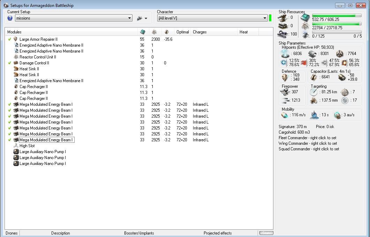Open the Boosters\Implants tab
This screenshot has width=370, height=237.
coord(139,233)
